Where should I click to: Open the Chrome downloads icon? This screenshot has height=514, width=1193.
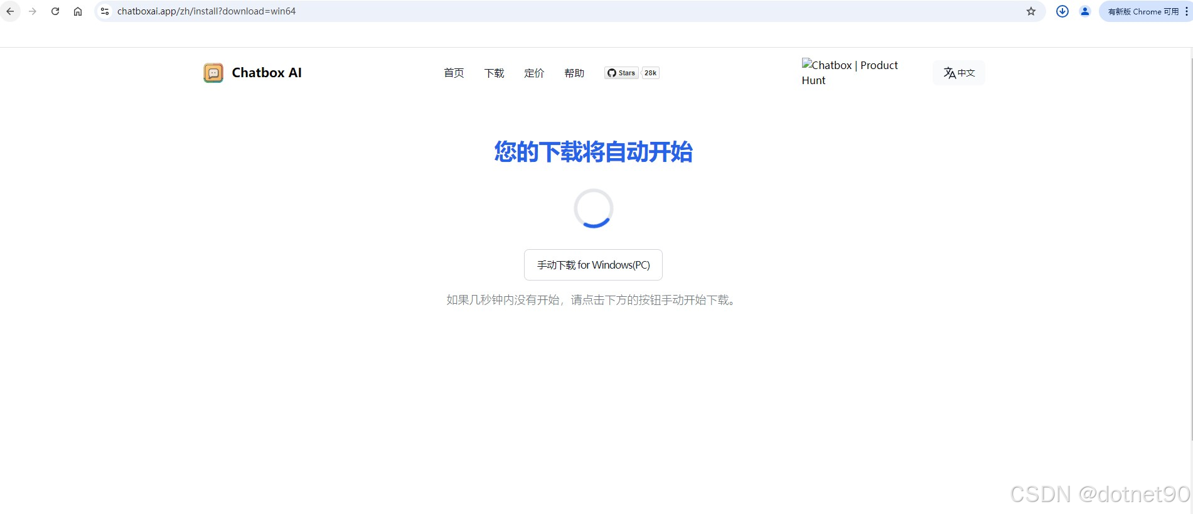[x=1062, y=11]
